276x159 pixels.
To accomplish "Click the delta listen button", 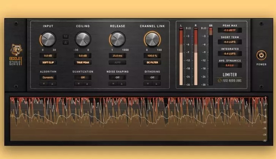I will click(66, 43).
